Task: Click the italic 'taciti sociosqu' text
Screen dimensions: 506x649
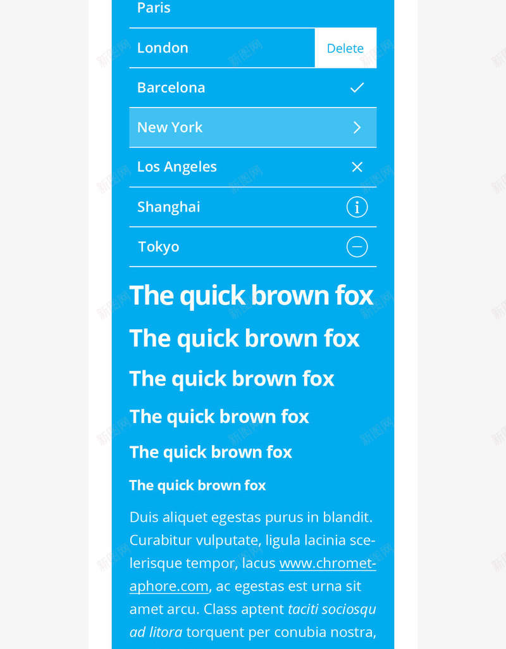Action: (331, 609)
